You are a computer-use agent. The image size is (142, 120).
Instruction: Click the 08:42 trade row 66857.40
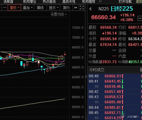pyautogui.click(x=115, y=92)
